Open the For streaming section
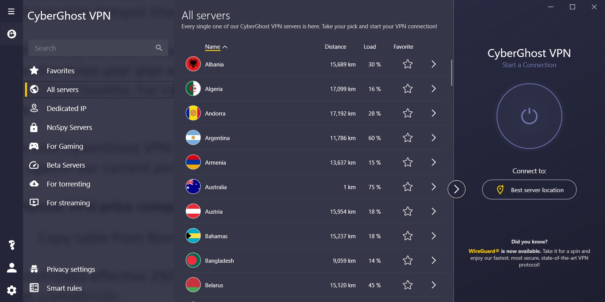The image size is (605, 302). coord(68,203)
